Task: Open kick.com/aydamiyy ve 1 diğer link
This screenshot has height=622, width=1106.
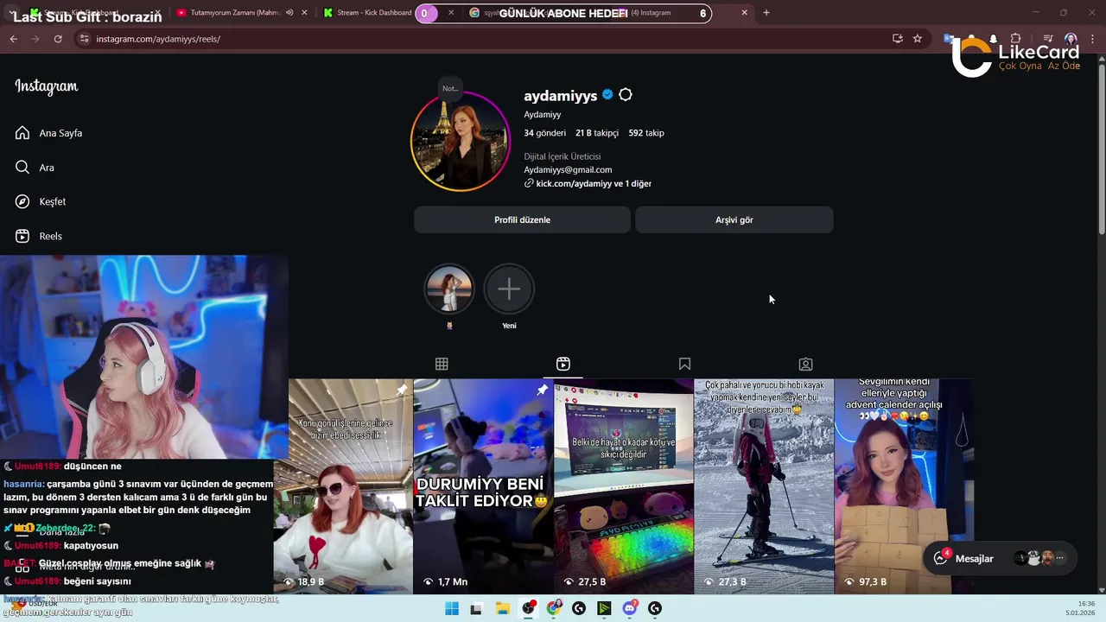Action: point(594,184)
